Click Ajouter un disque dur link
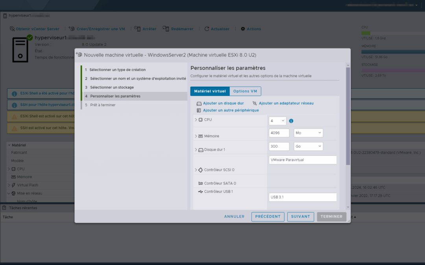Image resolution: width=425 pixels, height=265 pixels. (x=224, y=103)
